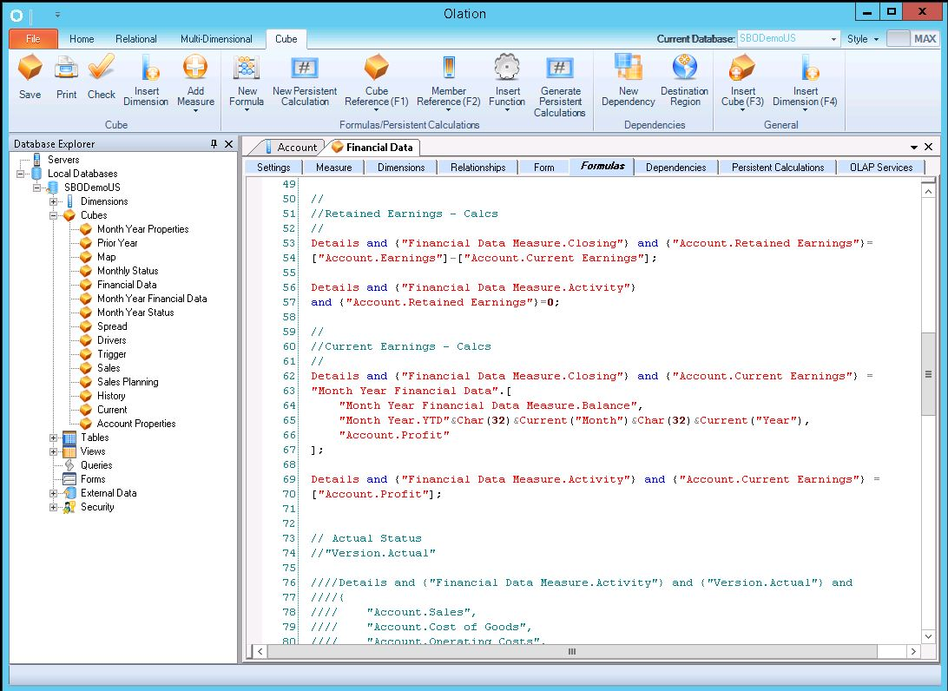The image size is (948, 691).
Task: Select the Sales Planning cube
Action: pyautogui.click(x=128, y=382)
